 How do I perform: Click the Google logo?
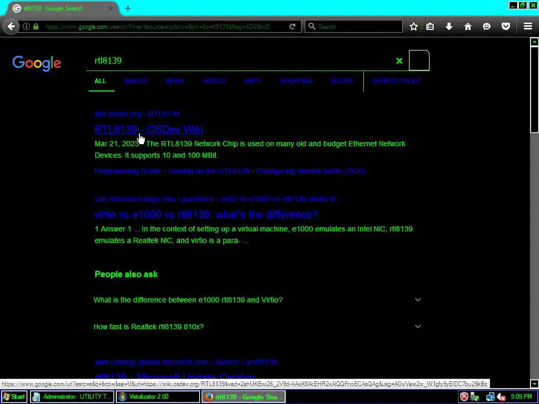click(x=37, y=63)
